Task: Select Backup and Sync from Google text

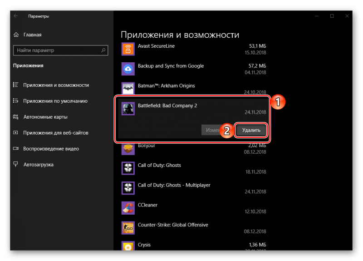Action: click(171, 66)
